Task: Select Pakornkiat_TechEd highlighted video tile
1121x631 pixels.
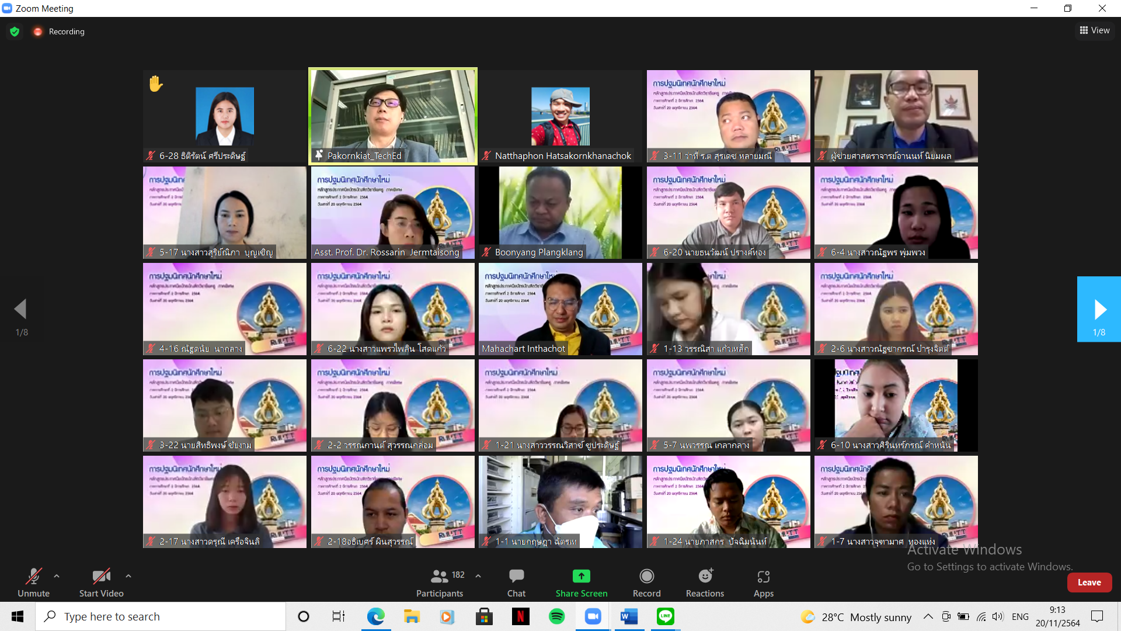Action: 393,116
